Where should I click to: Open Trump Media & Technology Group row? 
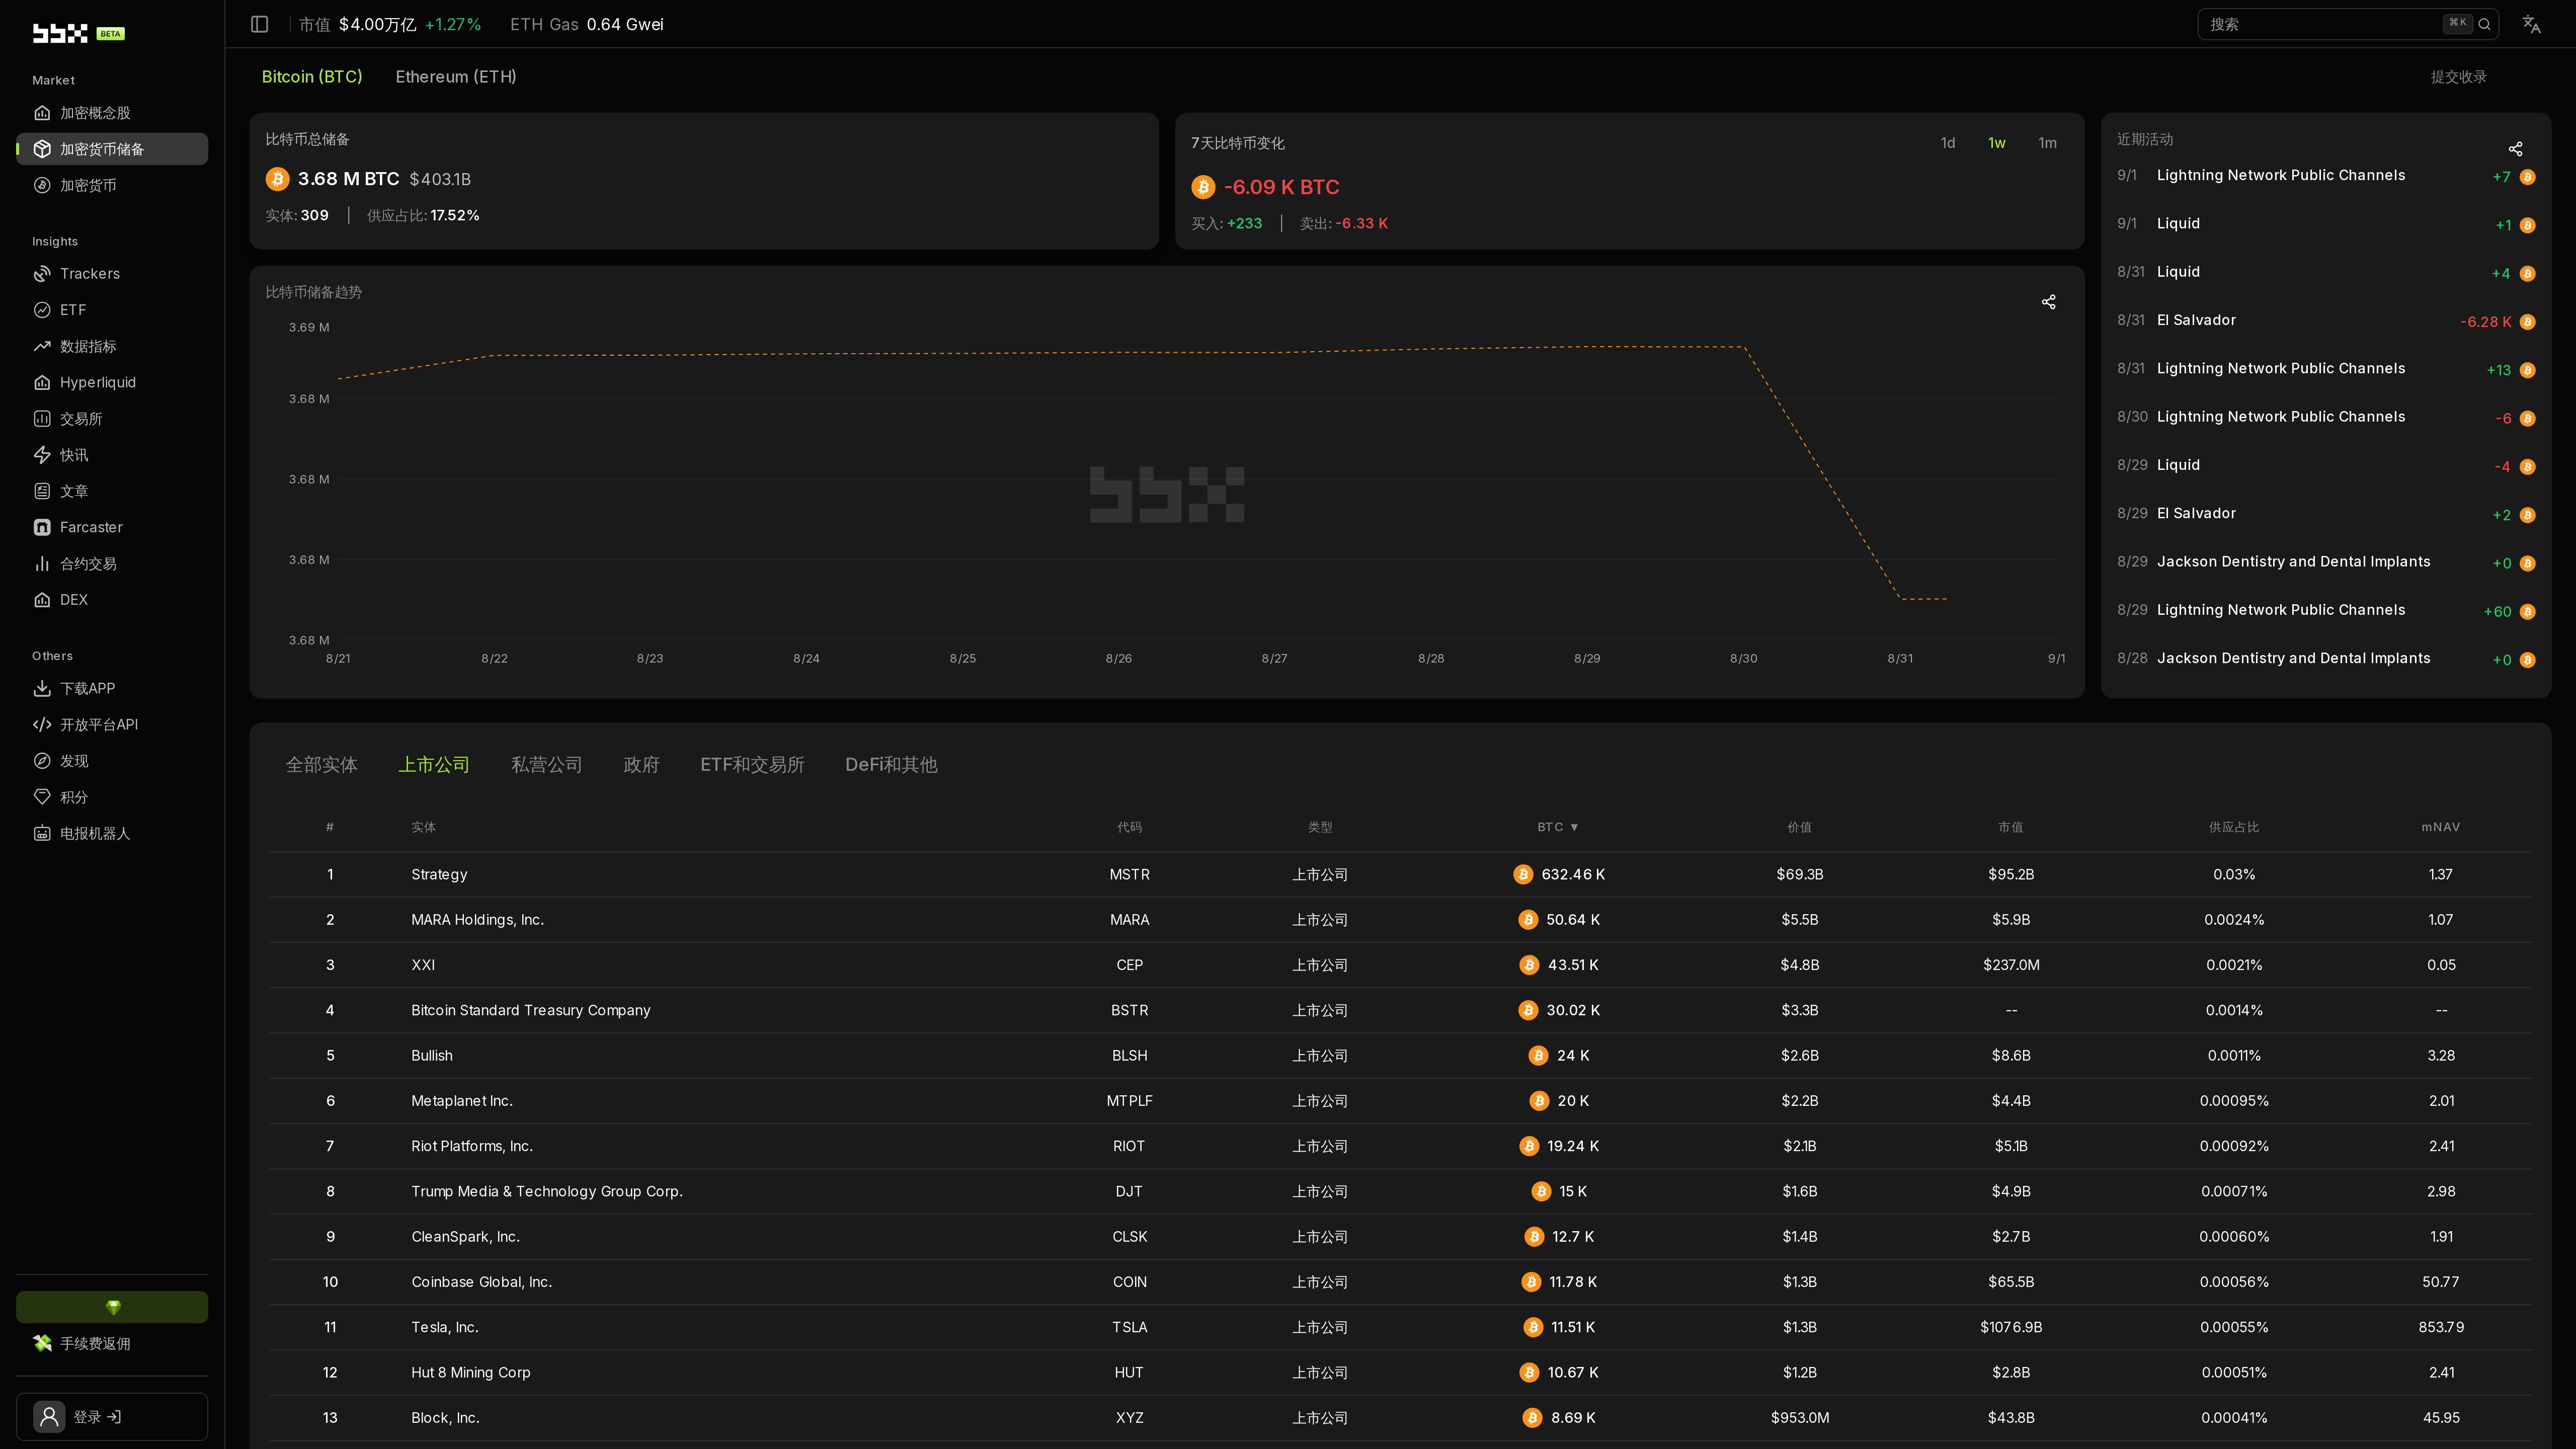coord(1400,1192)
